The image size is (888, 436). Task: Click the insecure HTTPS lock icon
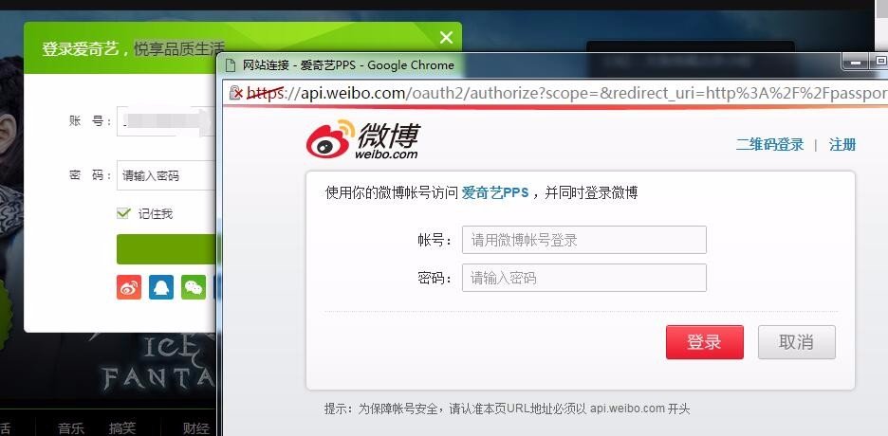point(235,93)
